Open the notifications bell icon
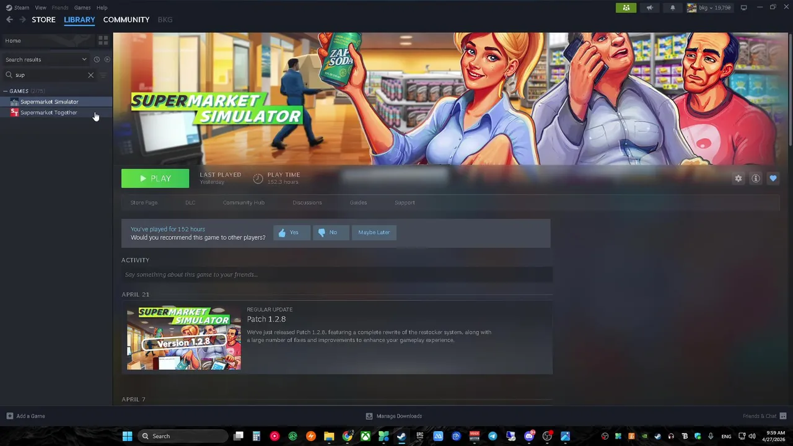The height and width of the screenshot is (446, 793). point(672,8)
